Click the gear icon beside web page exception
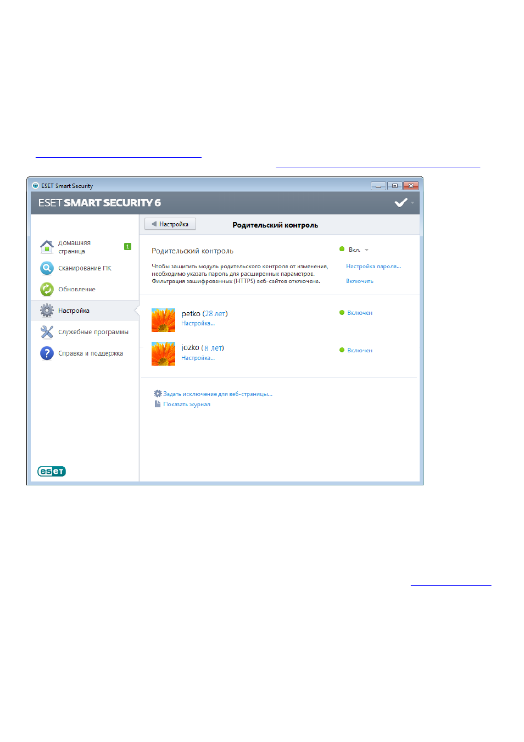This screenshot has height=742, width=524. 158,394
